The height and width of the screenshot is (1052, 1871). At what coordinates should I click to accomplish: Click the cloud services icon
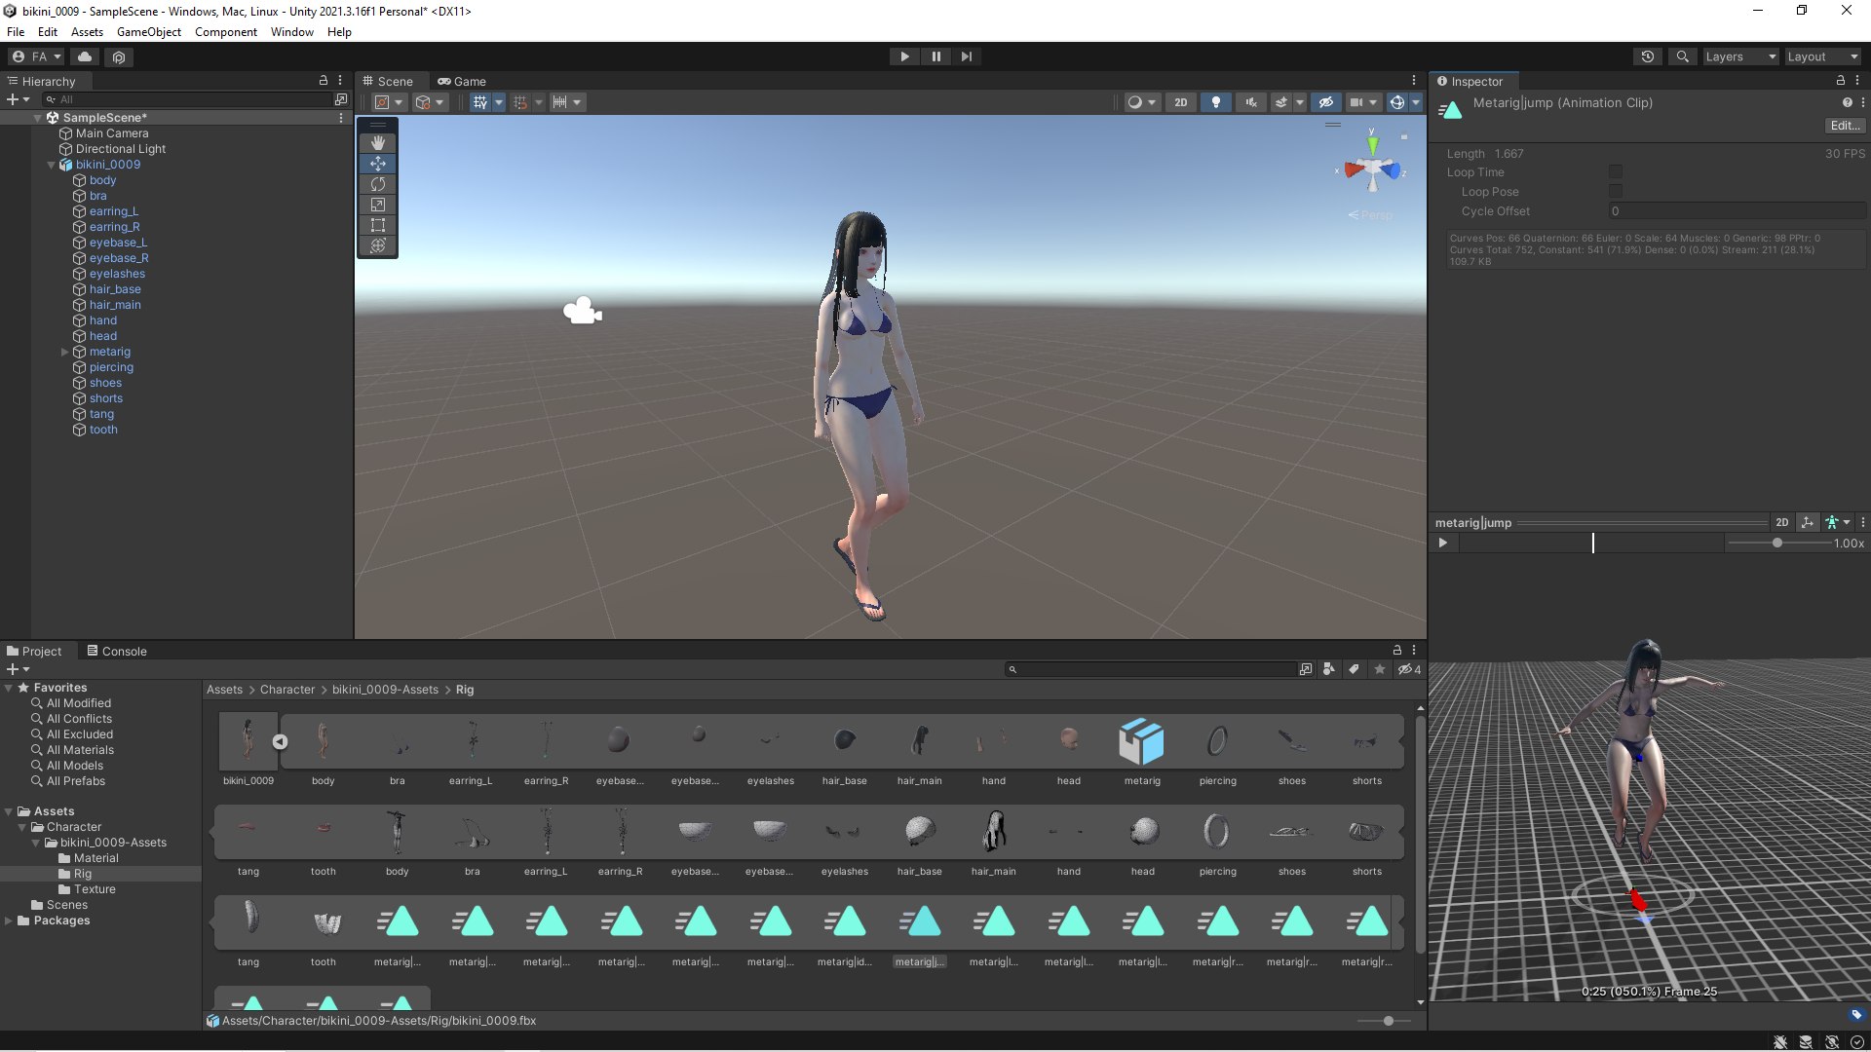tap(85, 56)
